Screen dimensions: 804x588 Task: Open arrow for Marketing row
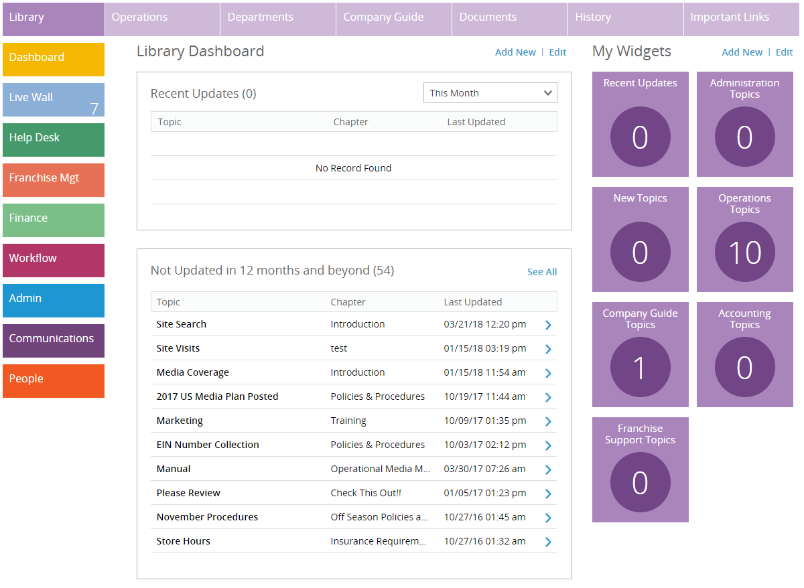tap(548, 421)
